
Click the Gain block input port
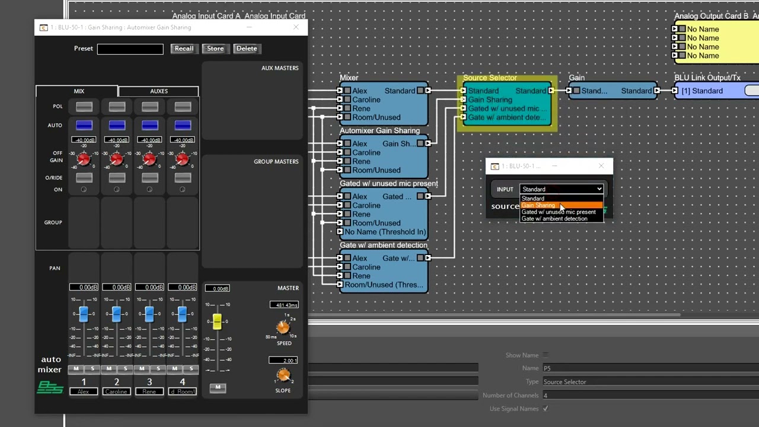tap(569, 91)
